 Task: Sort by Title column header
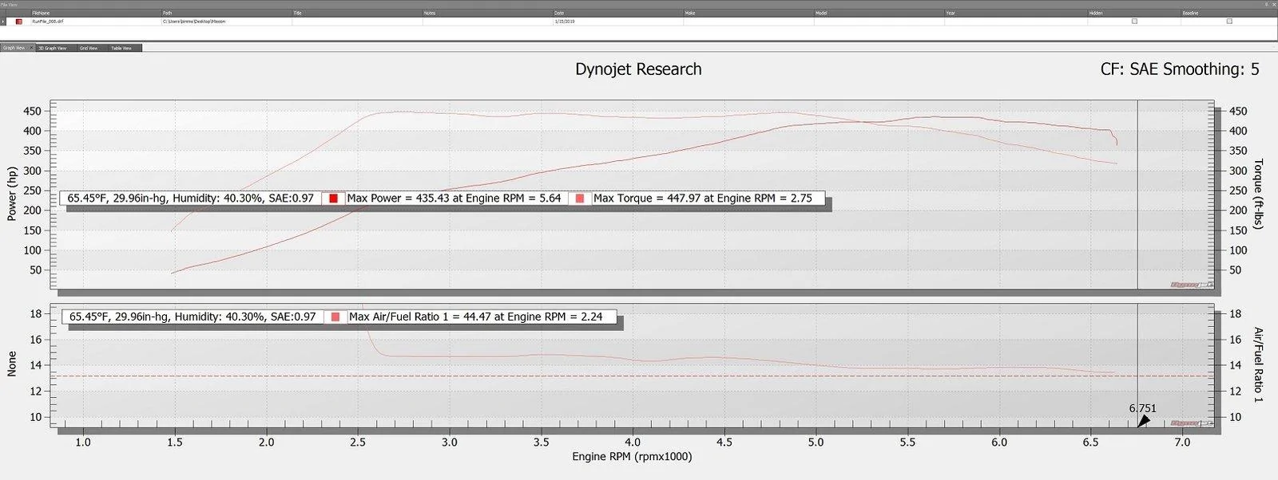(357, 14)
